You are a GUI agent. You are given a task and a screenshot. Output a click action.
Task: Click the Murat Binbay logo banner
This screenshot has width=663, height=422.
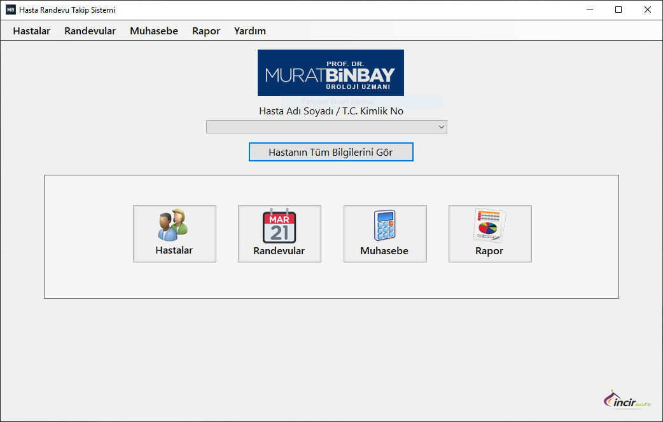tap(331, 72)
